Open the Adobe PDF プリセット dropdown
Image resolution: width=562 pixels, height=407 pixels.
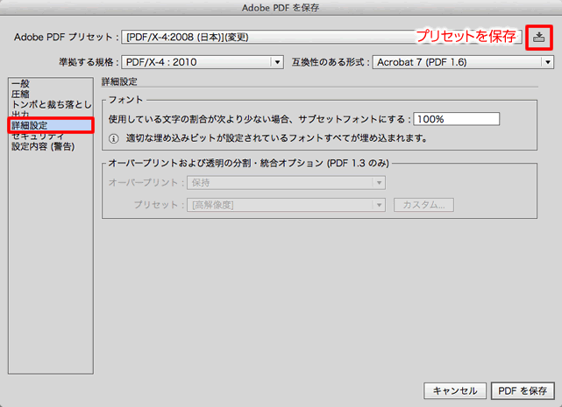[x=321, y=37]
